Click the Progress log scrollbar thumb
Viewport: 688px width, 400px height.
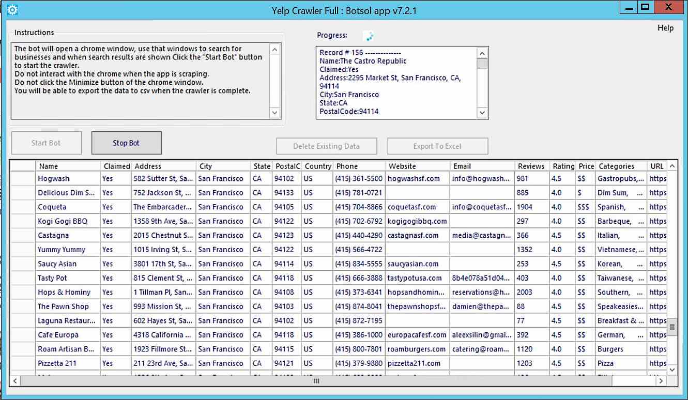click(482, 64)
